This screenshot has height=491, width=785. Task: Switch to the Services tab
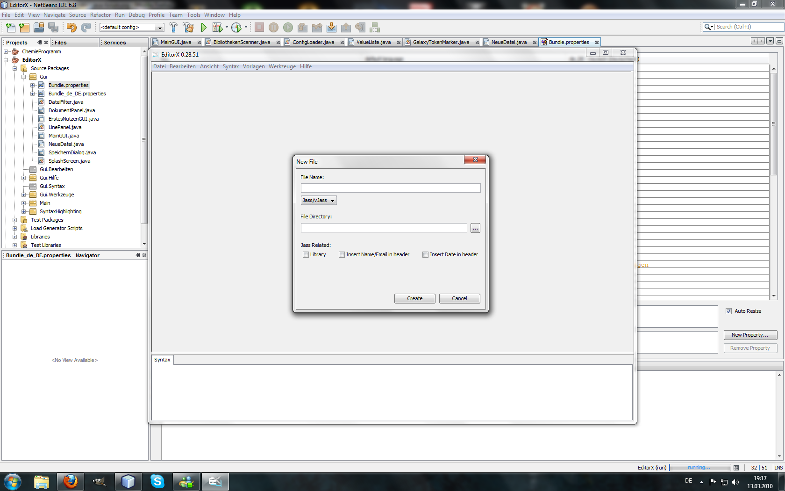tap(115, 43)
